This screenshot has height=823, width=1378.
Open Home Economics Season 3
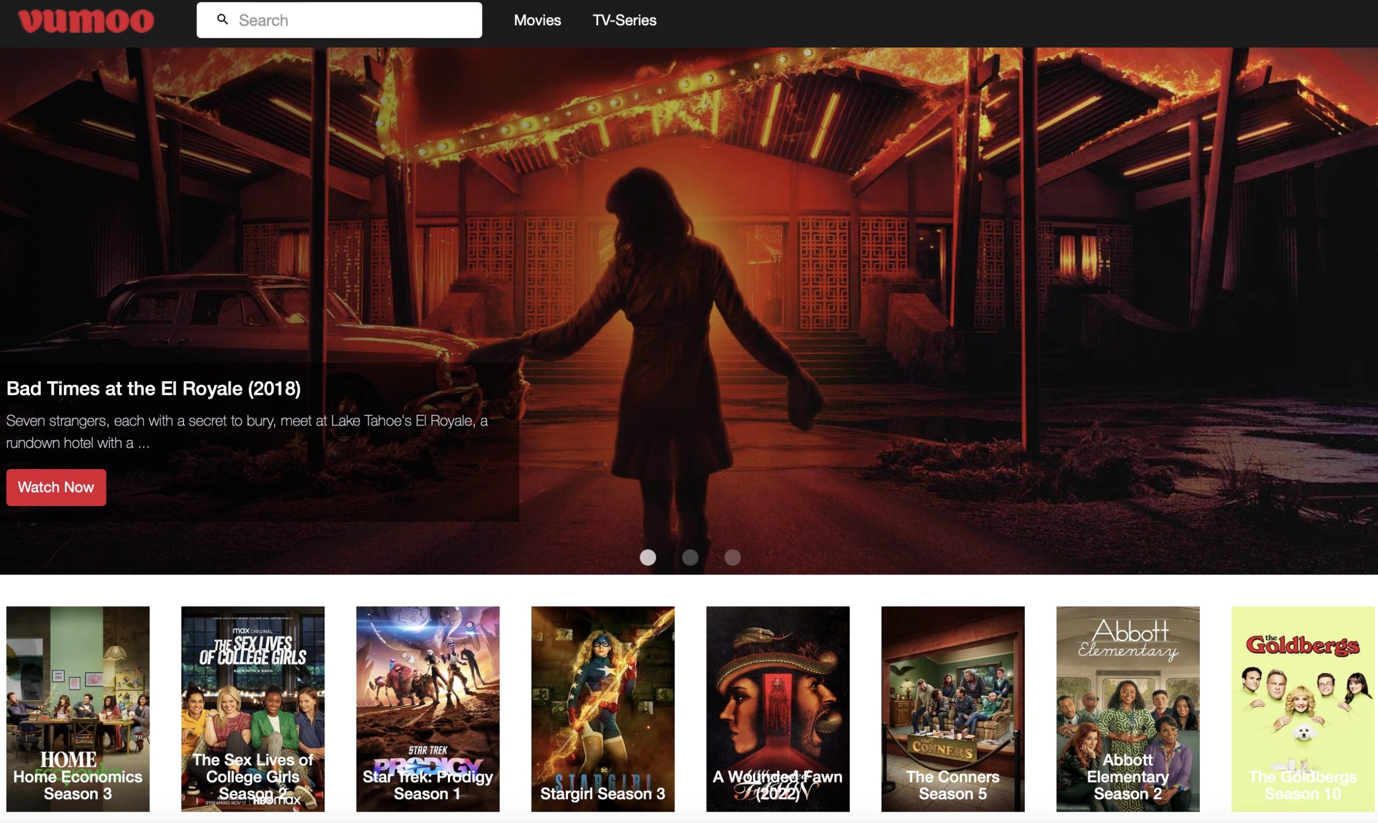pos(78,710)
